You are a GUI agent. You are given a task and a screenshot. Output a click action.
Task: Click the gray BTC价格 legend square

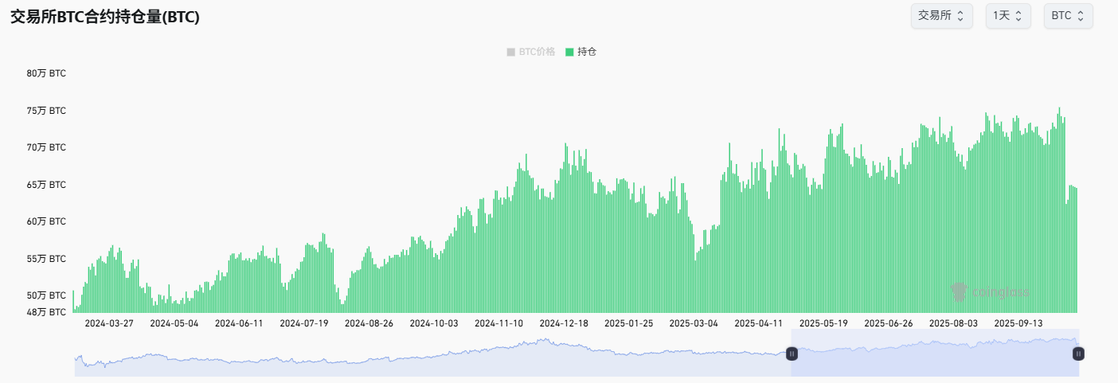coord(510,52)
